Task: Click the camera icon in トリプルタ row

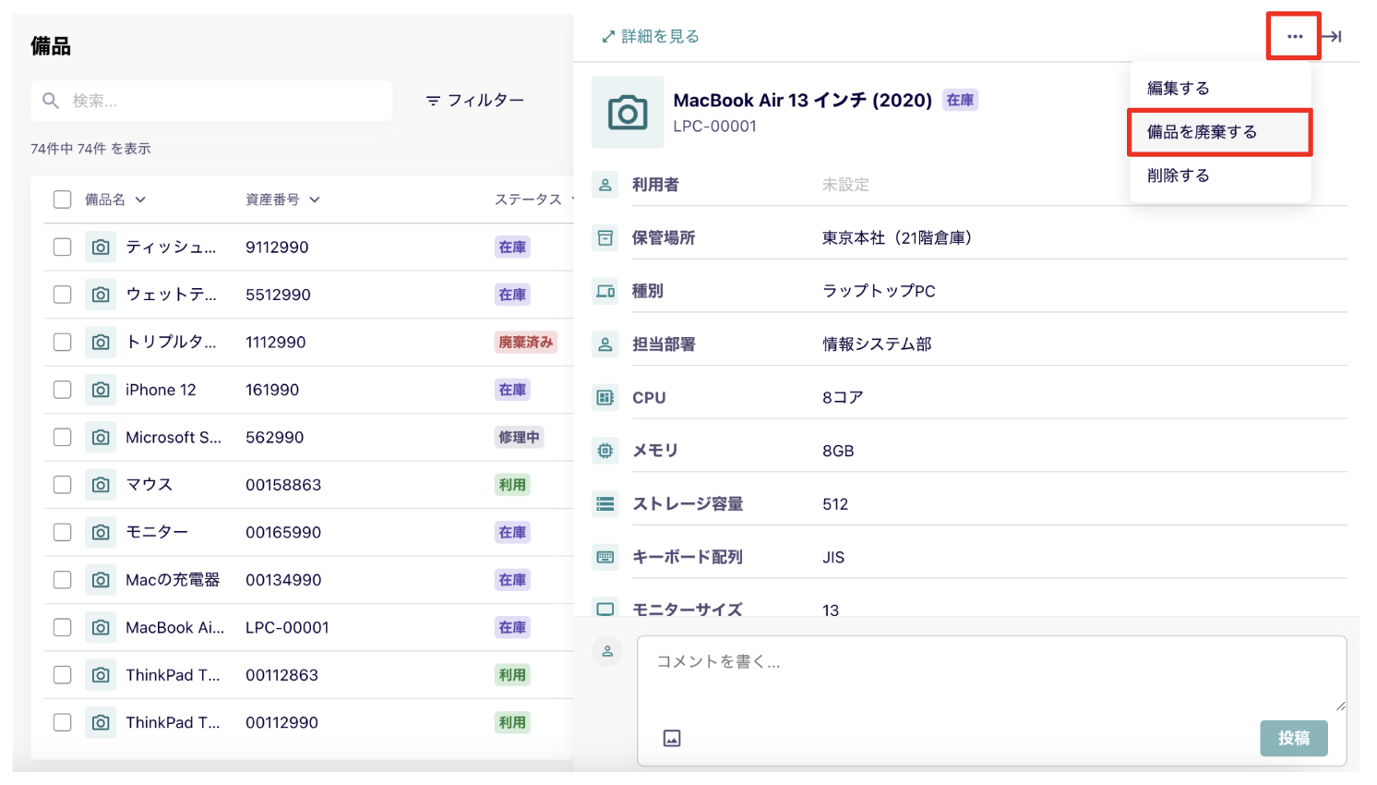Action: click(101, 343)
